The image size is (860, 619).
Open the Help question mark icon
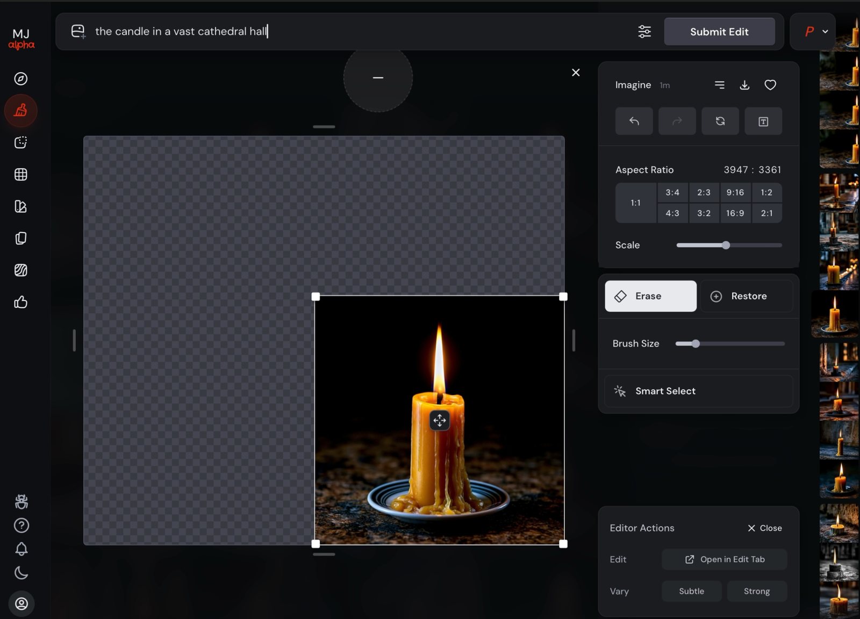[x=21, y=526]
